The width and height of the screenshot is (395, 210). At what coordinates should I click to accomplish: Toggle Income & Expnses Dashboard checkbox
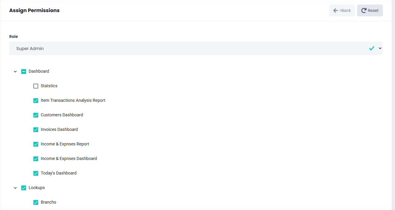click(x=36, y=159)
